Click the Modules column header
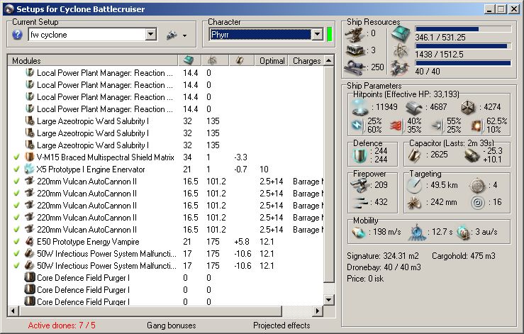 pyautogui.click(x=93, y=60)
